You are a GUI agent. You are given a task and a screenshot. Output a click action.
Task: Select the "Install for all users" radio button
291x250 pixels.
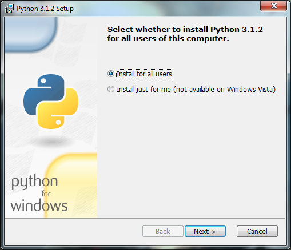[x=111, y=74]
